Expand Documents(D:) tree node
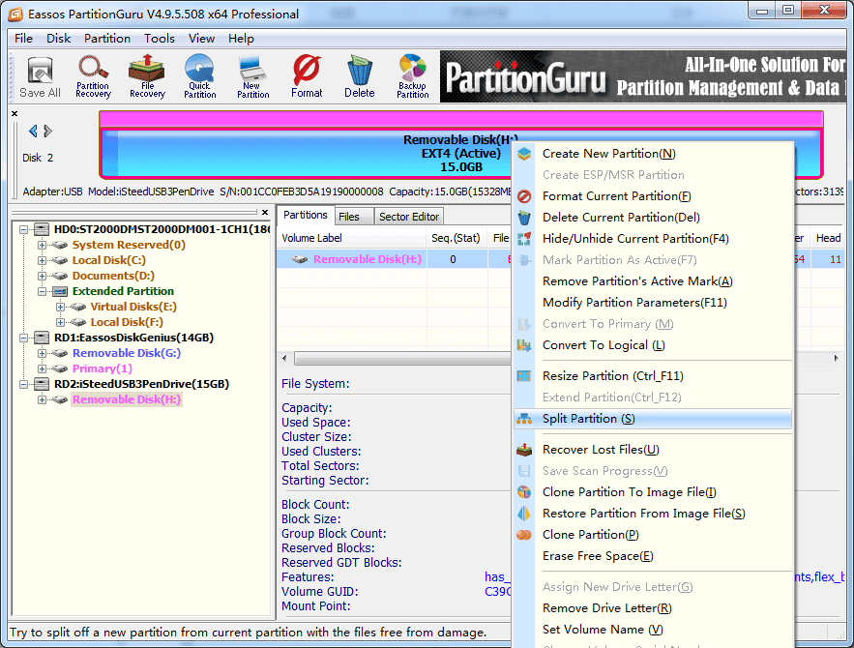Screen dimensions: 854x648 click(42, 276)
